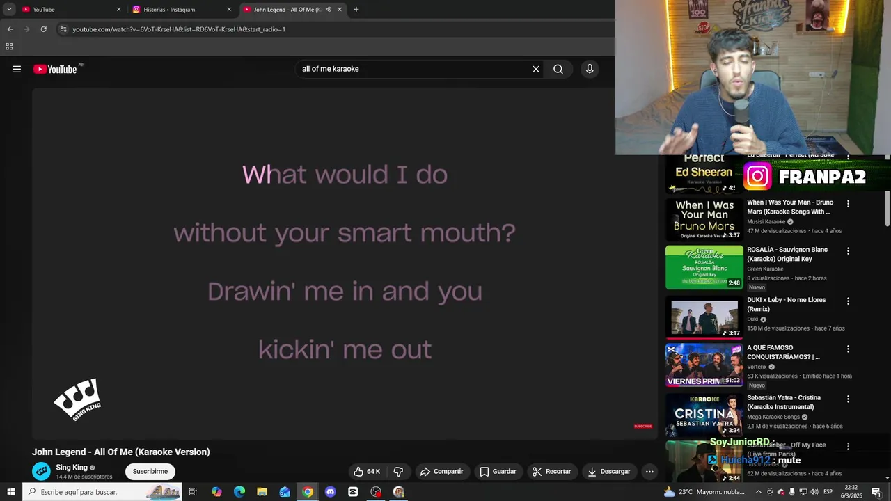Click the karaoke video player area
The image size is (891, 501).
point(345,263)
